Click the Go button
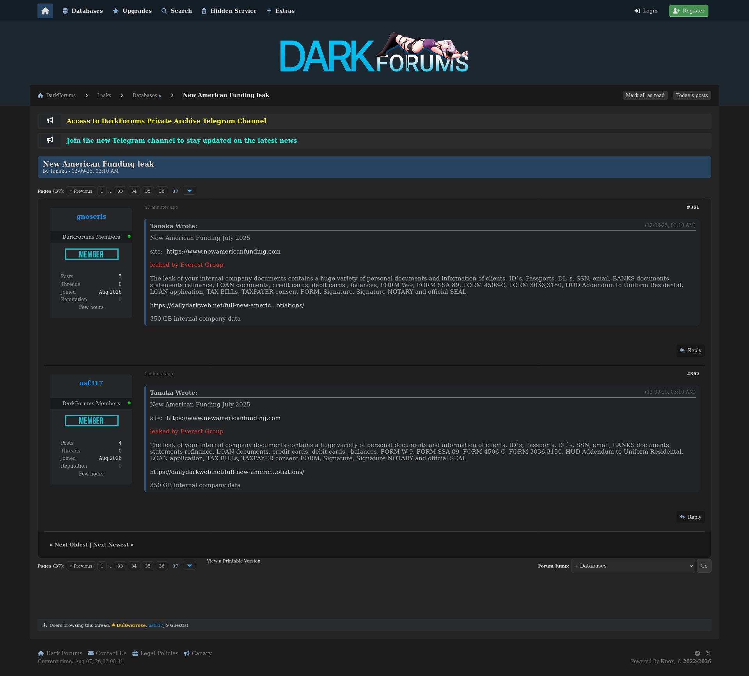749x676 pixels. [x=704, y=566]
